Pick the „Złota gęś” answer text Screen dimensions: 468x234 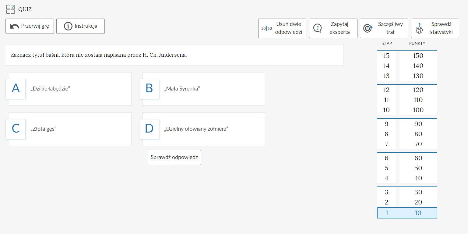point(44,129)
